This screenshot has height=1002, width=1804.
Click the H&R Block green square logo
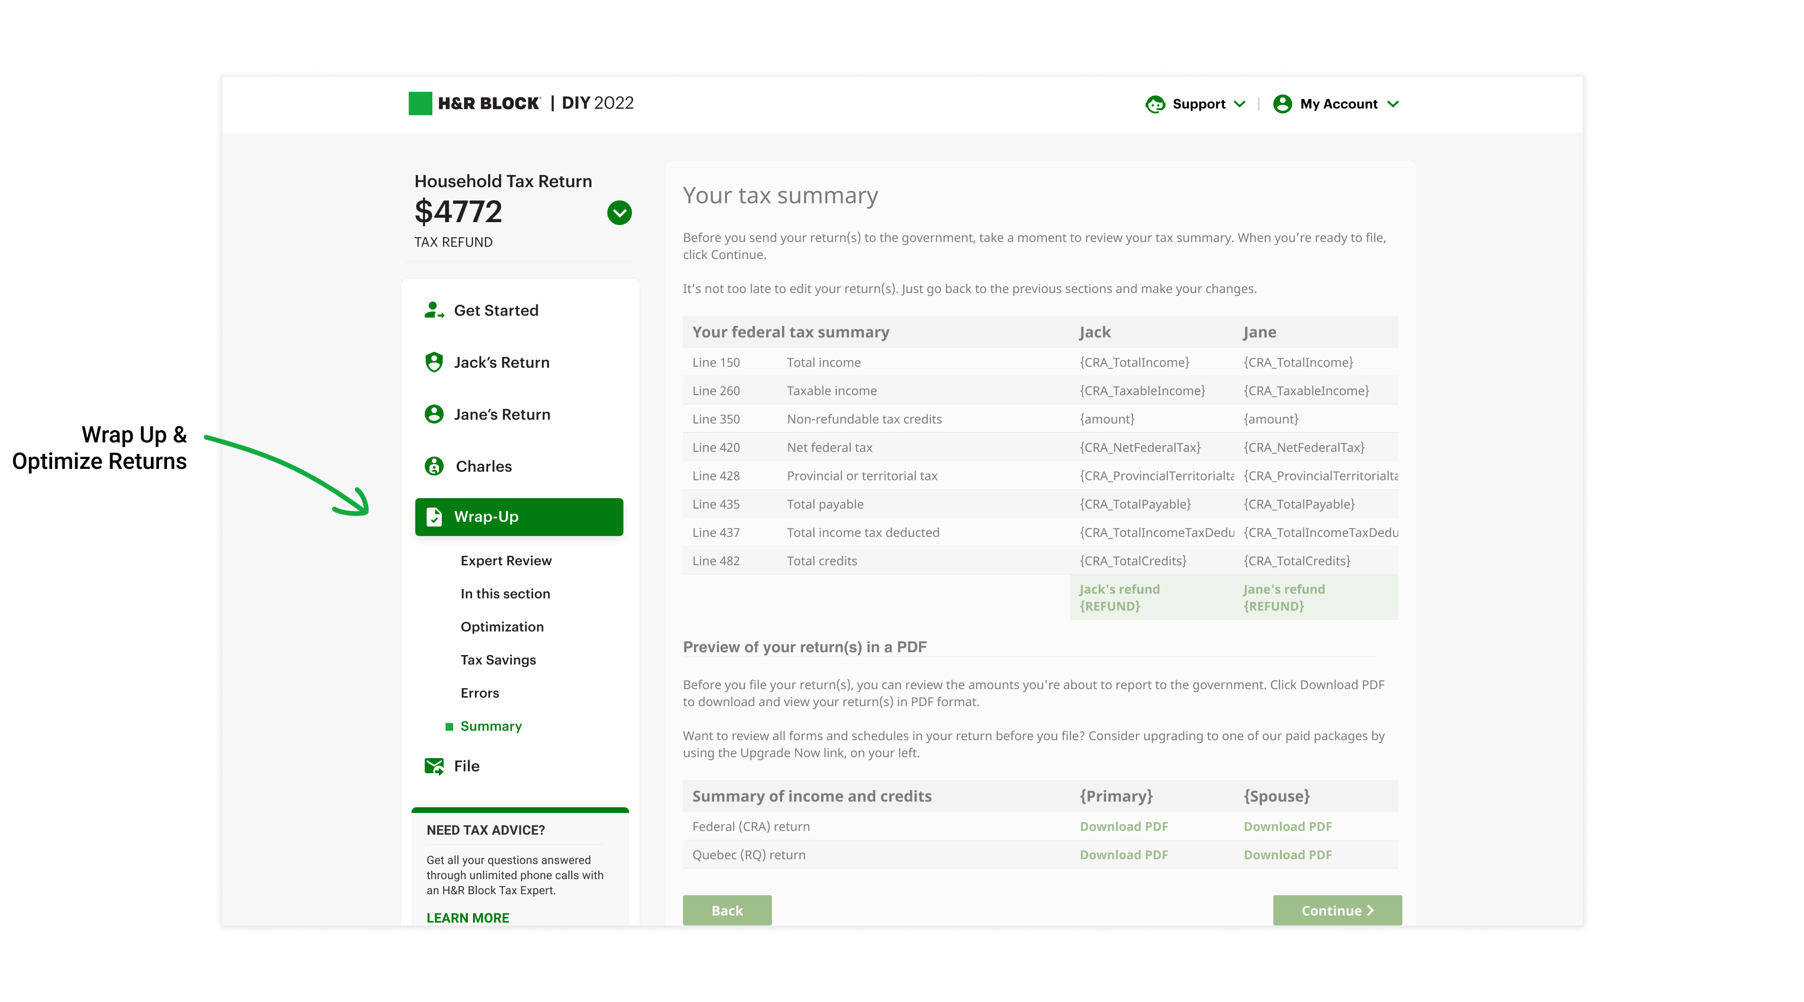tap(420, 104)
